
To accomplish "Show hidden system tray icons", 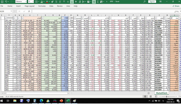I will click(x=149, y=101).
